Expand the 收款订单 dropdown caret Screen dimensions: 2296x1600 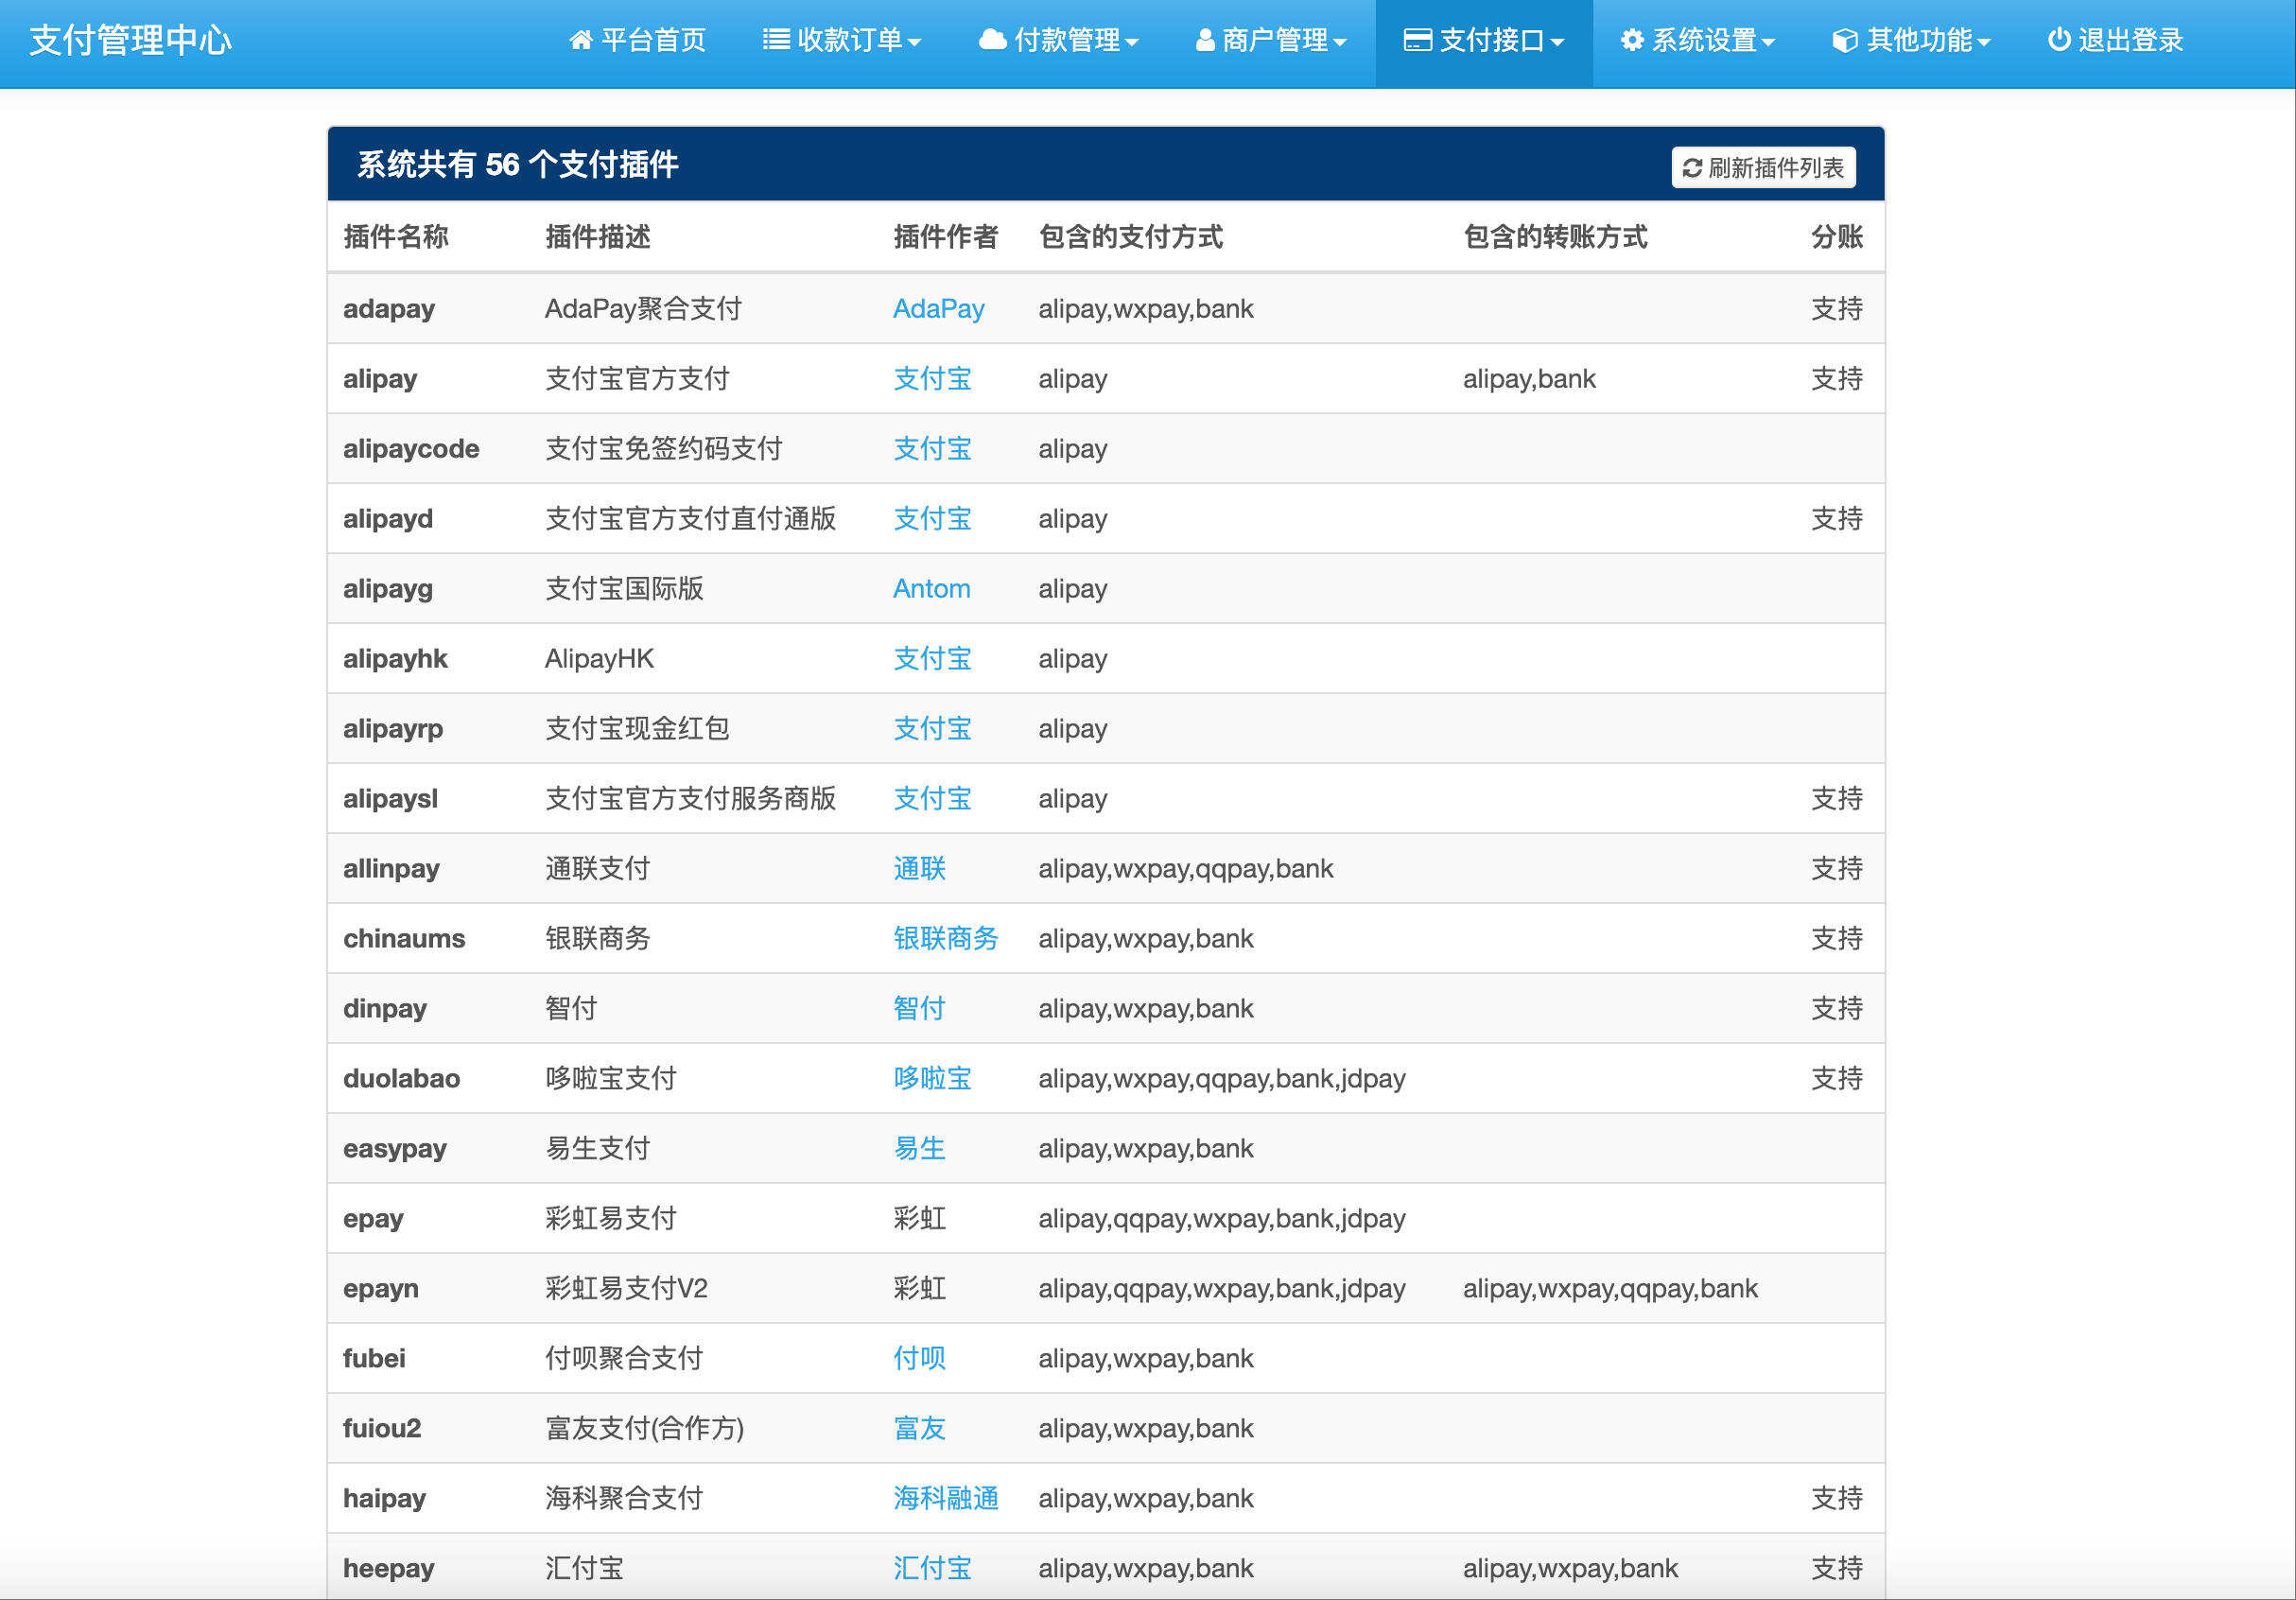[x=915, y=42]
